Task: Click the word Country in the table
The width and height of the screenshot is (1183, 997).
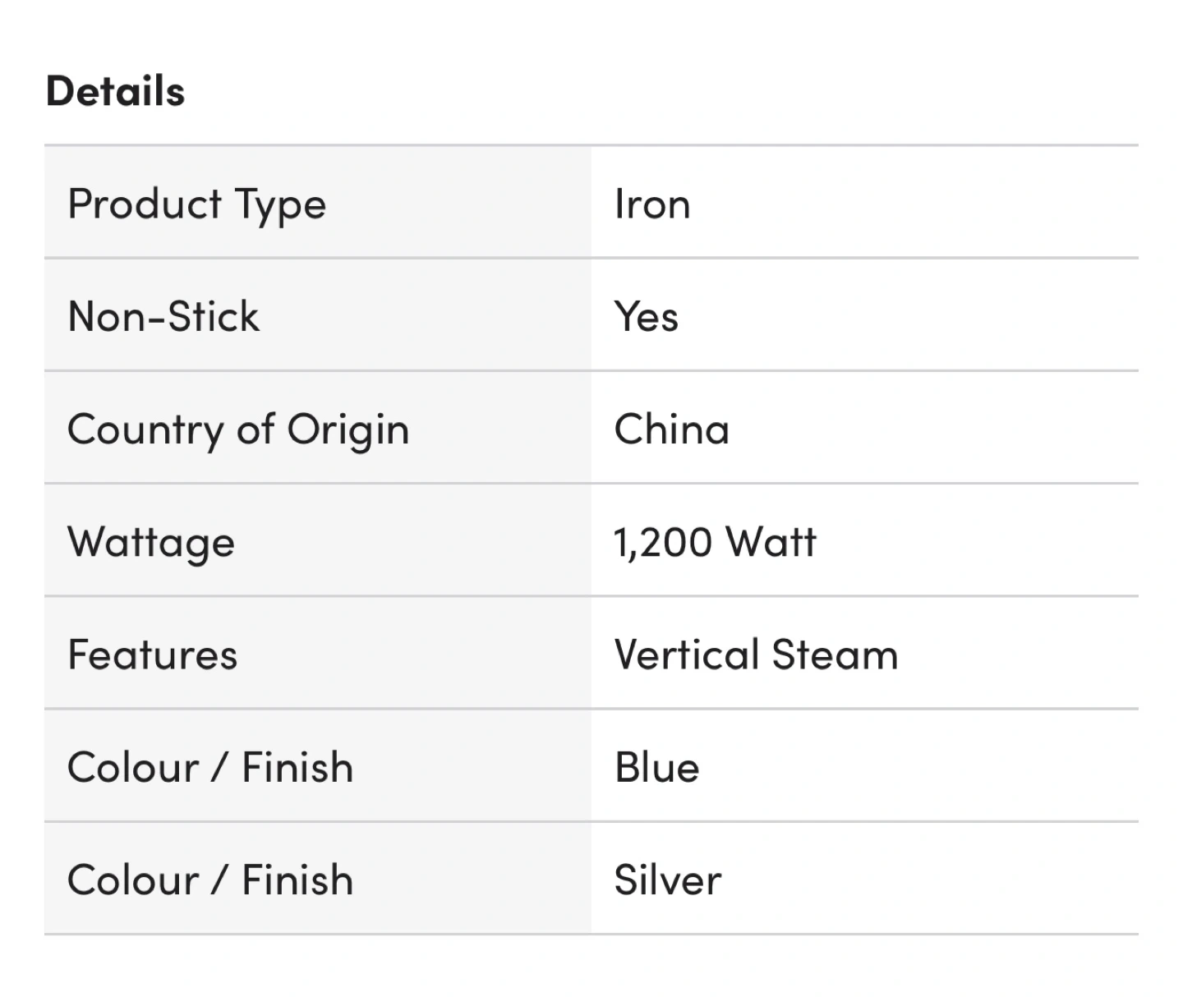Action: coord(145,430)
